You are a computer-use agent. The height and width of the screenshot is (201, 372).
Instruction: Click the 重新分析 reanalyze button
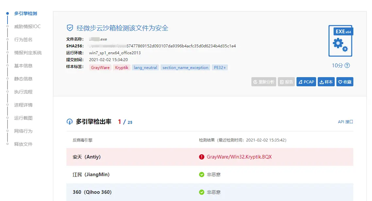pos(263,82)
